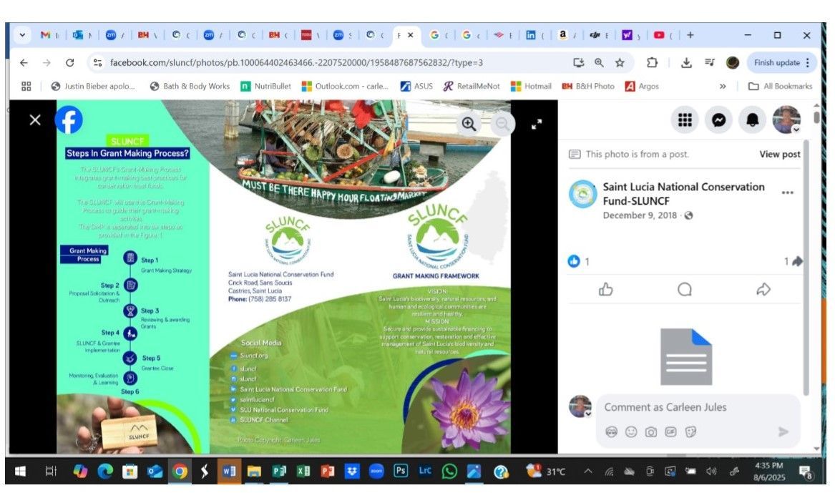Open All Bookmarks folder
The image size is (835, 493).
coord(780,87)
